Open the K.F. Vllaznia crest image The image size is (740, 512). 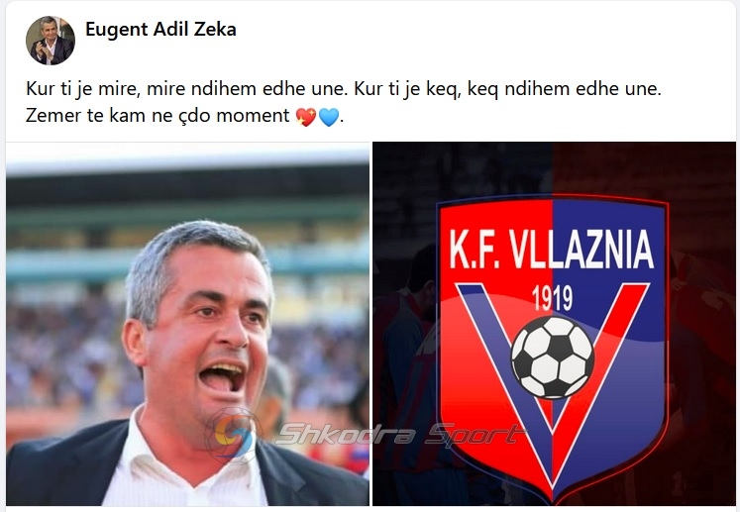point(554,324)
